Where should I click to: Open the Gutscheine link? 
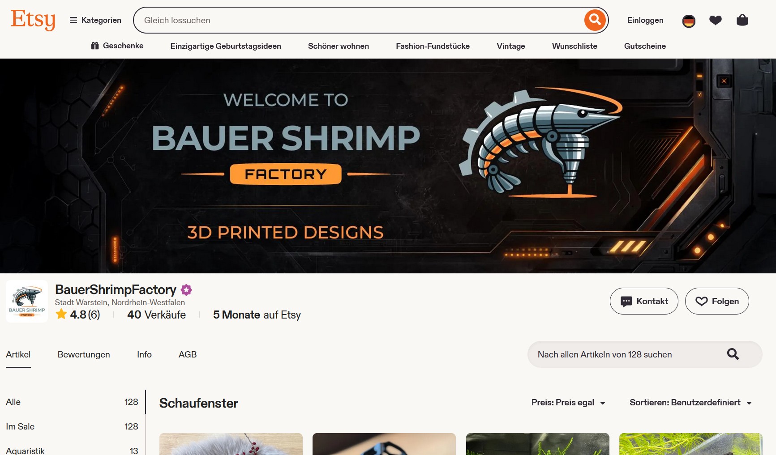tap(645, 46)
